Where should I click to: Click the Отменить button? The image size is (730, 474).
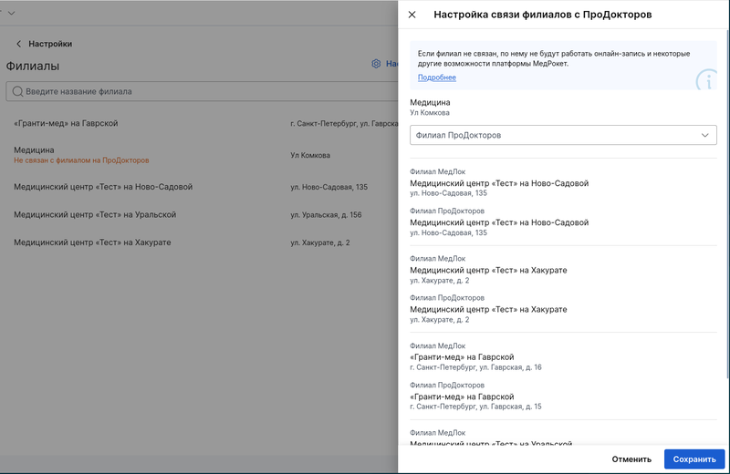pos(631,459)
